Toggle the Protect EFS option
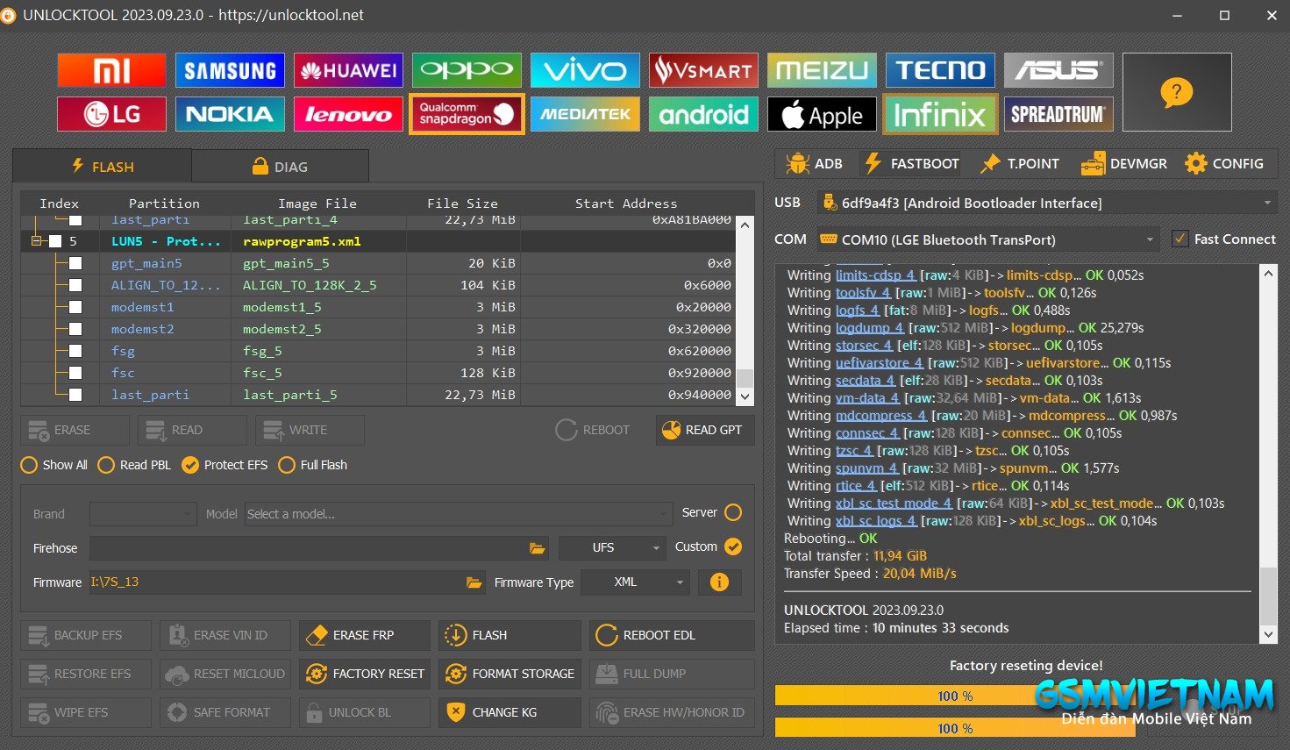The width and height of the screenshot is (1290, 750). point(225,465)
